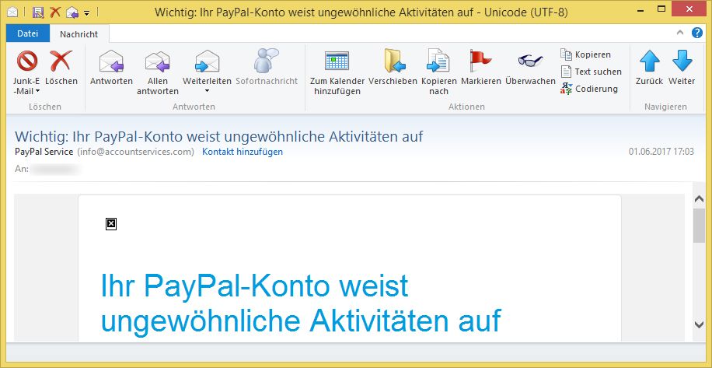The image size is (712, 368).
Task: Click sender address info@accountservices.com
Action: tap(136, 152)
